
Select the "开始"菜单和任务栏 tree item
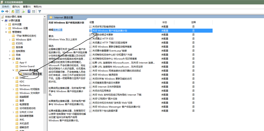click(x=26, y=36)
